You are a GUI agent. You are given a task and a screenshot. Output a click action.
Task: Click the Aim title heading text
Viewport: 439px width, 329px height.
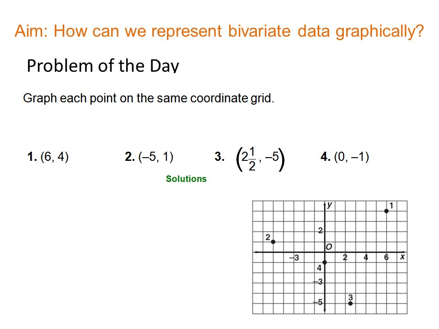click(x=219, y=32)
